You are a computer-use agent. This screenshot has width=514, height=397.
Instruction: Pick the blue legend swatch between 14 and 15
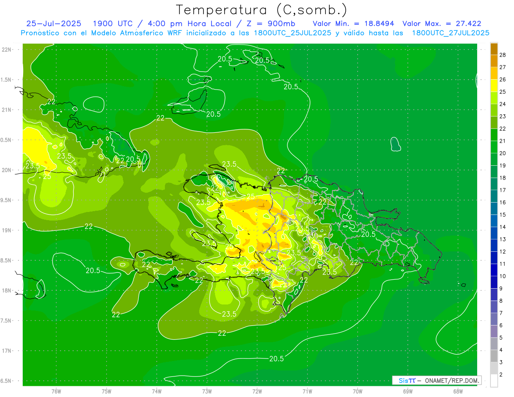point(494,221)
